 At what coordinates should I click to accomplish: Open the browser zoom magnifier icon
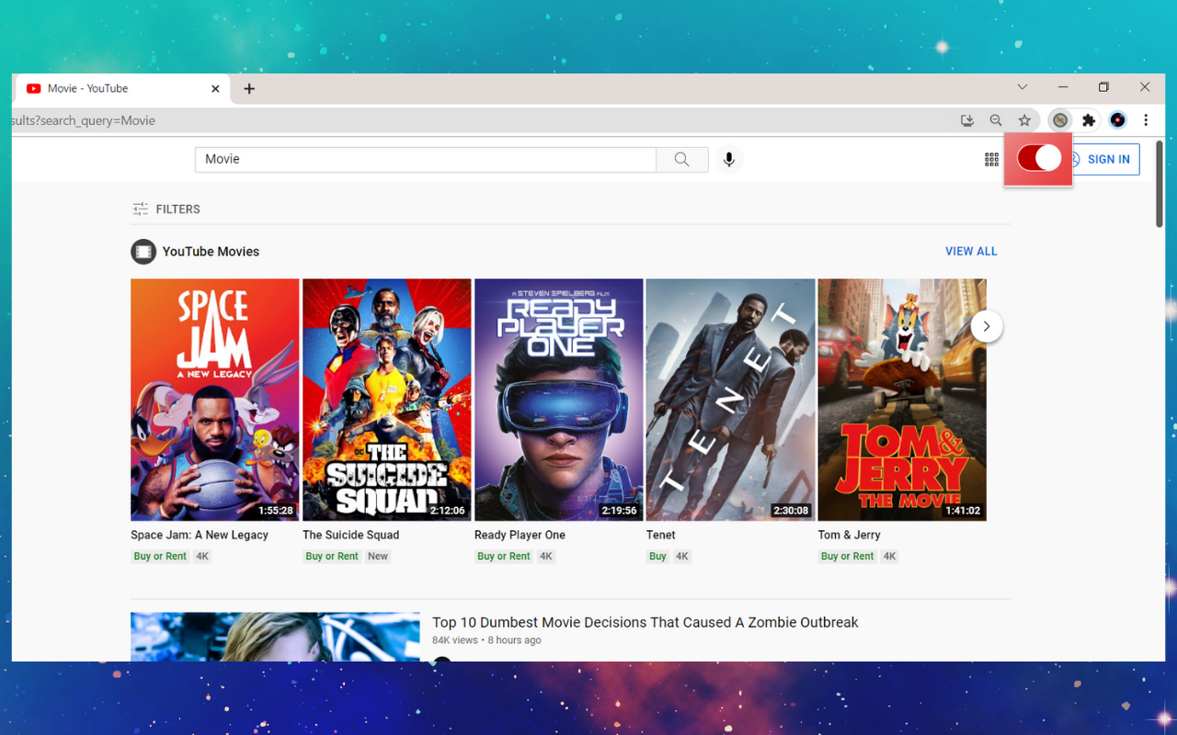coord(996,120)
